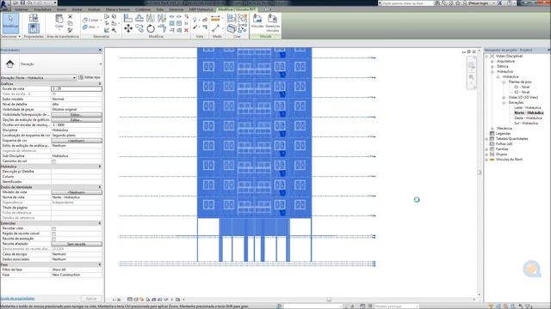Expand the Vistas 3D node

pyautogui.click(x=504, y=97)
